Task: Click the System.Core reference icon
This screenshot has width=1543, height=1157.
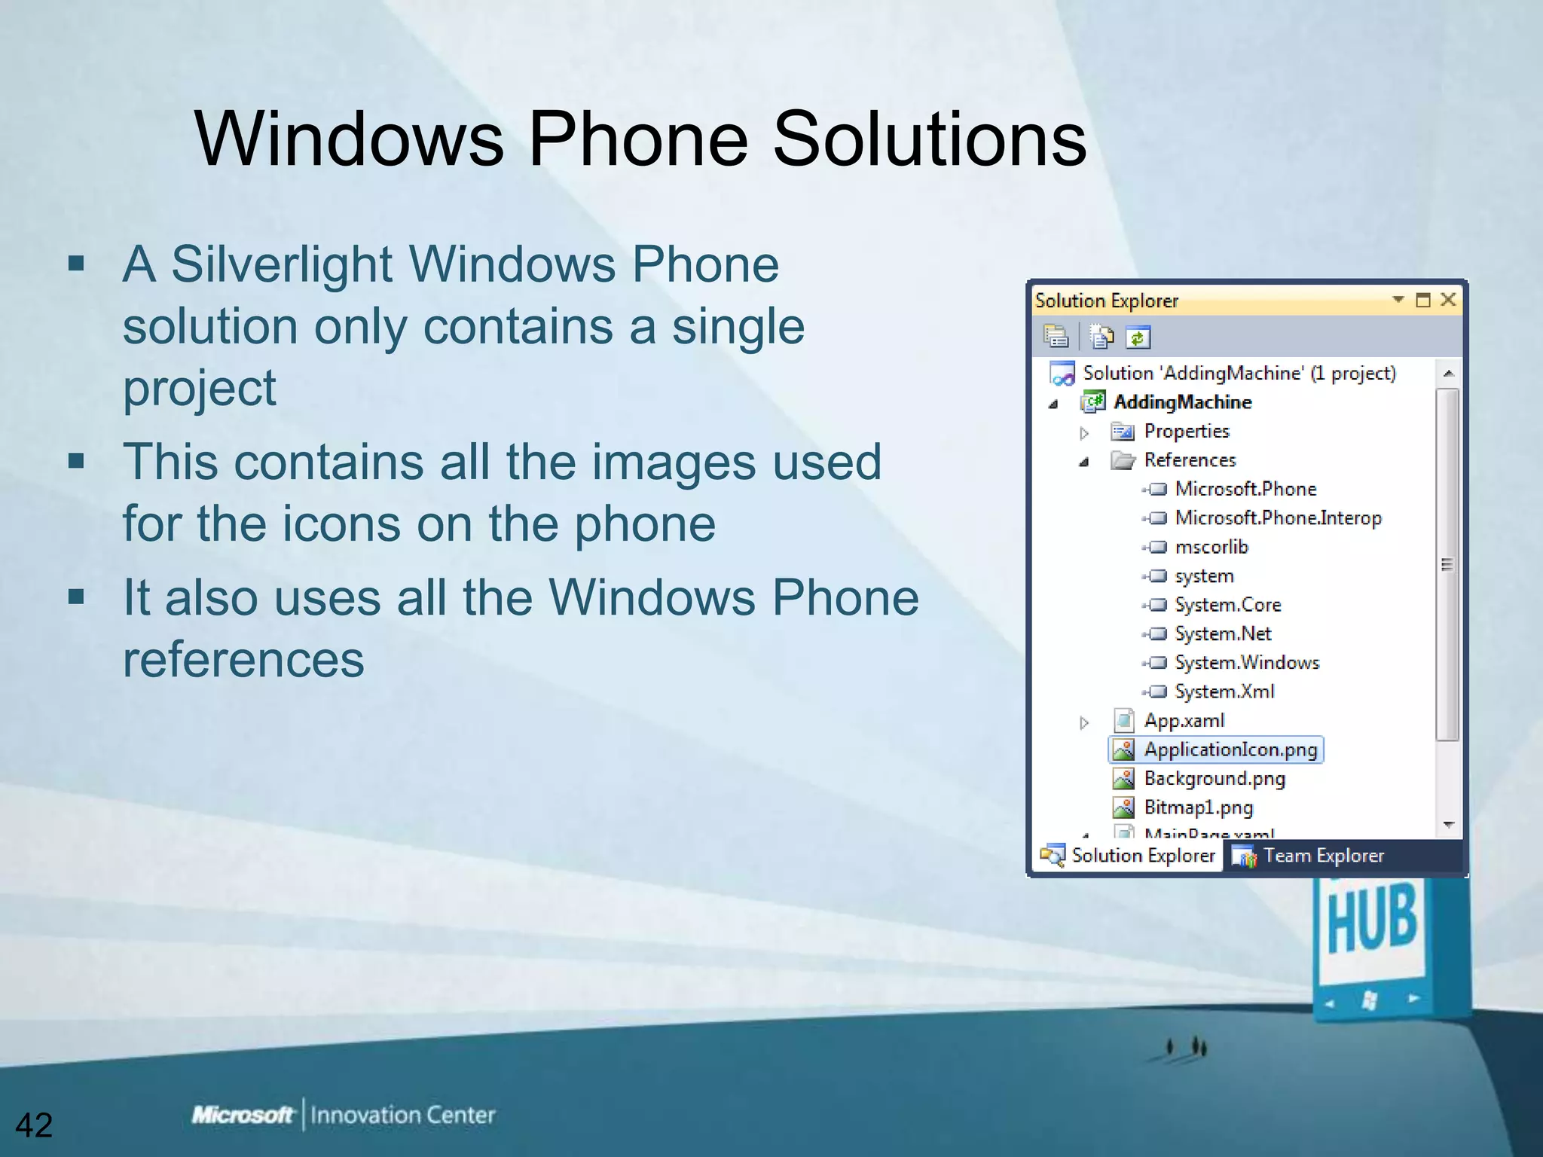Action: (1155, 605)
